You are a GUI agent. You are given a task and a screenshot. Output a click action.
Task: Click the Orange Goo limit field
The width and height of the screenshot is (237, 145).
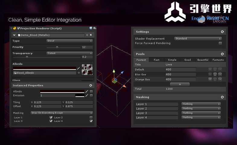[181, 79]
